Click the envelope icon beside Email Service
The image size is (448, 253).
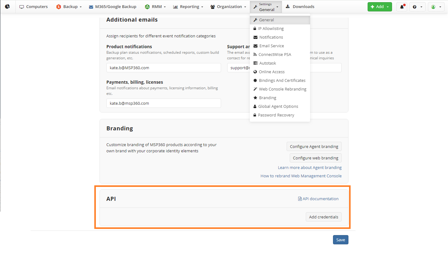pyautogui.click(x=255, y=46)
